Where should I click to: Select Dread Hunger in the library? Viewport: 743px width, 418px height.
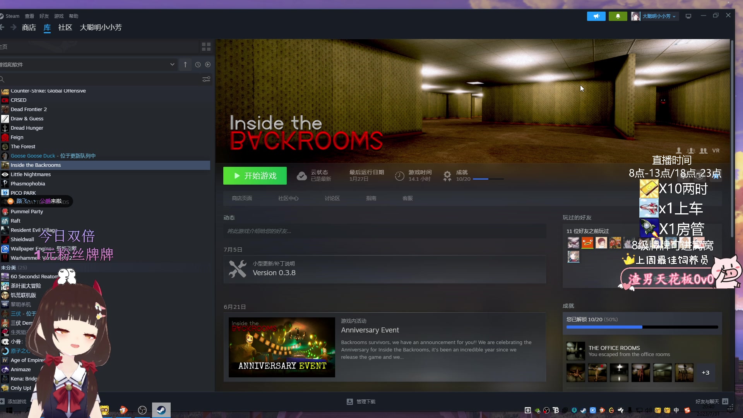coord(105,128)
